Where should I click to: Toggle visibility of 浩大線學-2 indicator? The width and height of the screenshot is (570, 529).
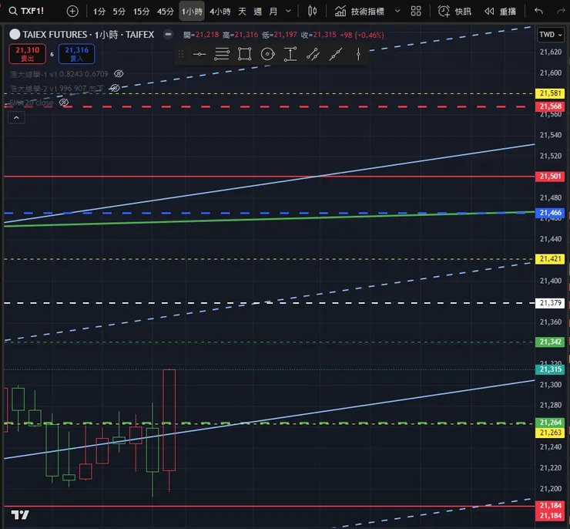(115, 88)
